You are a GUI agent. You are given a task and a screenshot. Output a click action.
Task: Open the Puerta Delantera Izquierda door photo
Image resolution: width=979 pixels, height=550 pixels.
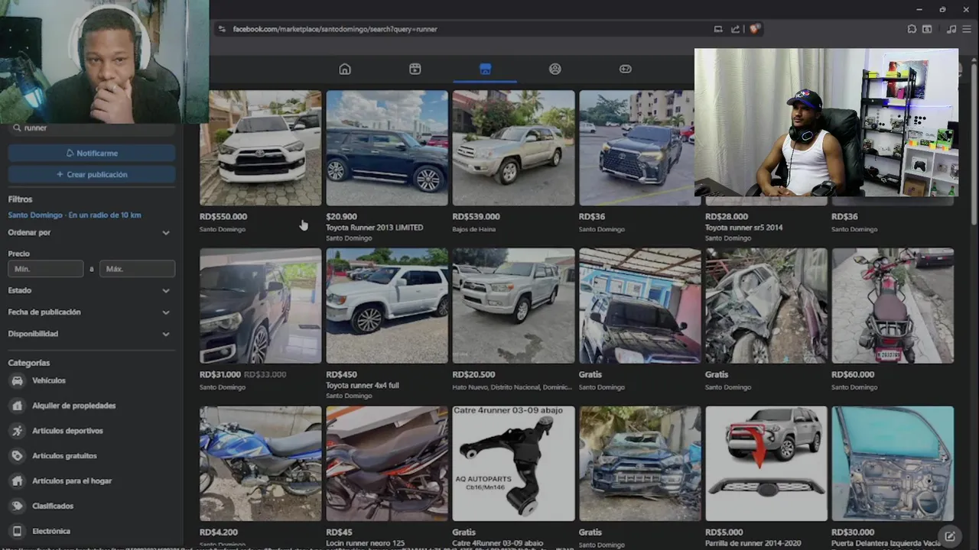pyautogui.click(x=893, y=464)
